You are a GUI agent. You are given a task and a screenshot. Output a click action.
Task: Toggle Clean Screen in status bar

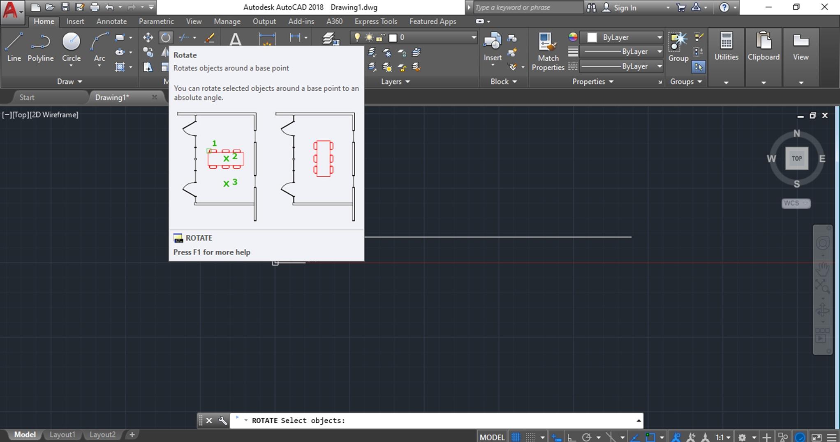coord(817,437)
